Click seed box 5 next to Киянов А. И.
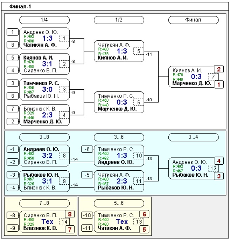230x239 pixels. 13,57
